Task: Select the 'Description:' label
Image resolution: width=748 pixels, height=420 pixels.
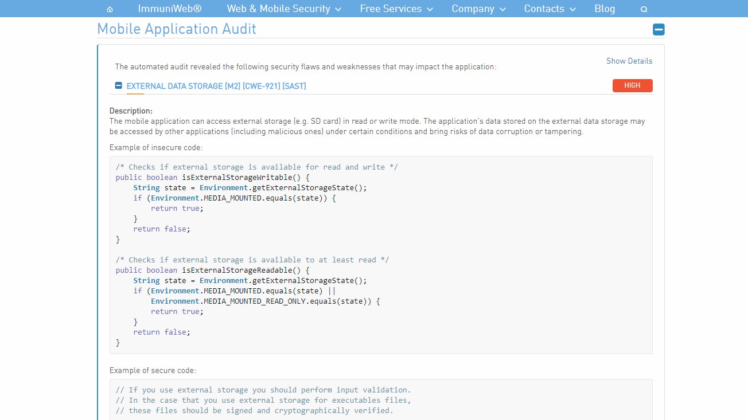Action: (131, 111)
